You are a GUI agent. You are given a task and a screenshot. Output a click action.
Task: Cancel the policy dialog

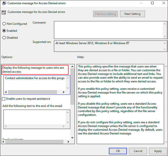coord(138,151)
